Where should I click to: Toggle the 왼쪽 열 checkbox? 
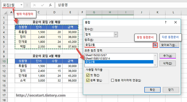click(x=88, y=80)
